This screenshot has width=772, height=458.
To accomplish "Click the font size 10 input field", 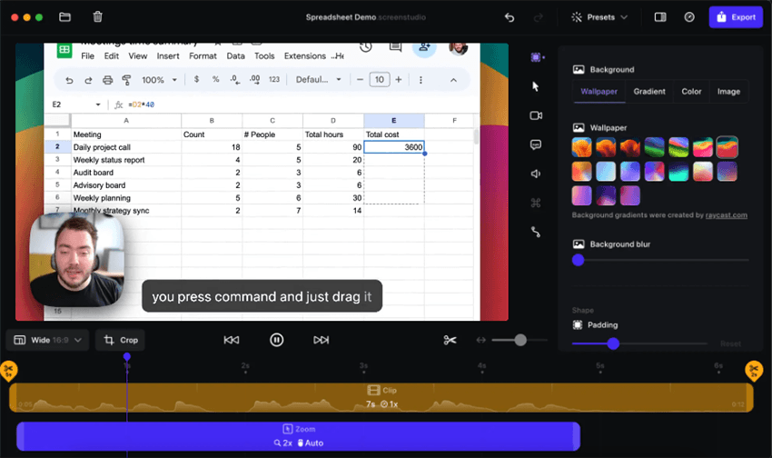I will point(380,79).
